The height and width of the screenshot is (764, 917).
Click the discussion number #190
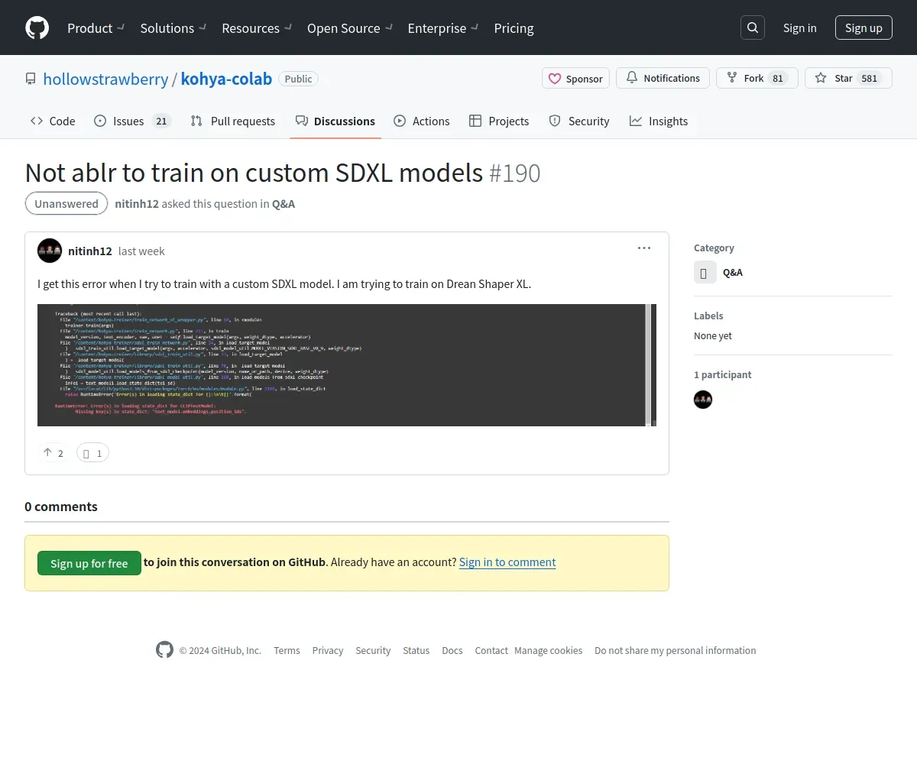click(x=514, y=173)
